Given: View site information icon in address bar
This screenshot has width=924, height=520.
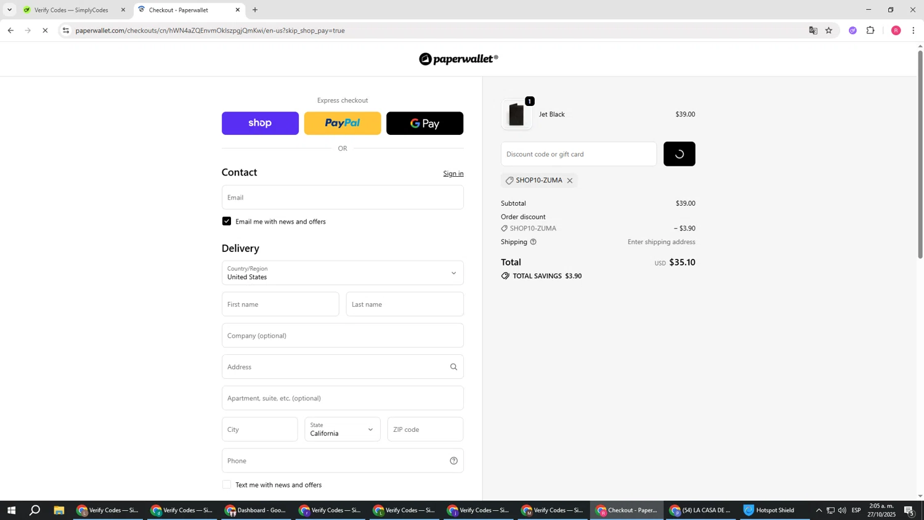Looking at the screenshot, I should pos(67,30).
